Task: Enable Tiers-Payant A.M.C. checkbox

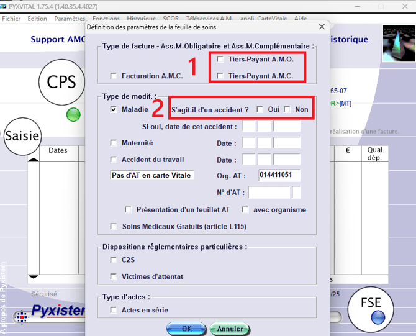Action: (220, 76)
